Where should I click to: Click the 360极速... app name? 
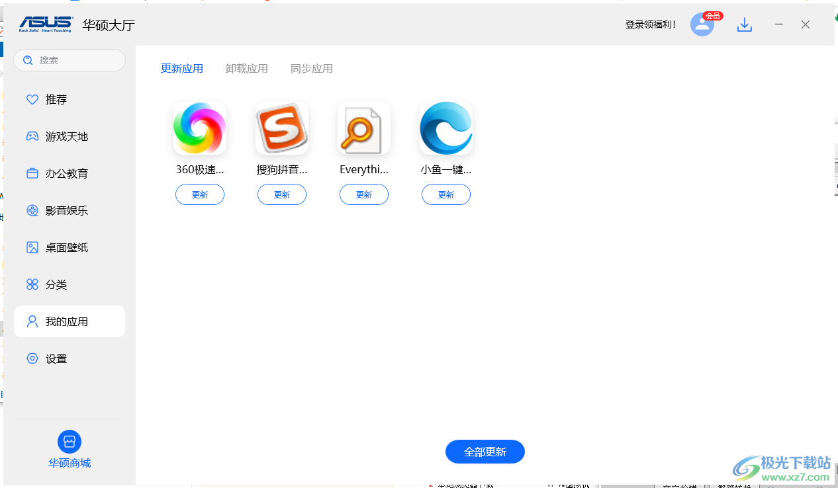coord(200,169)
